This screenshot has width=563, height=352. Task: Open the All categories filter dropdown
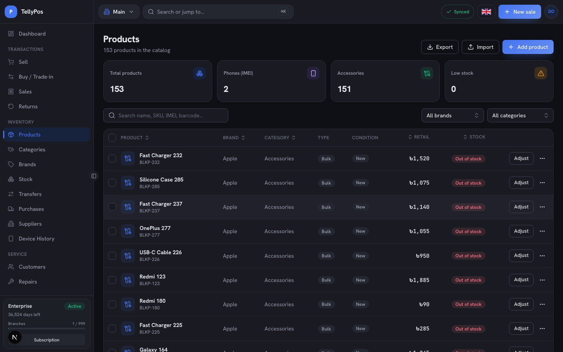point(520,115)
